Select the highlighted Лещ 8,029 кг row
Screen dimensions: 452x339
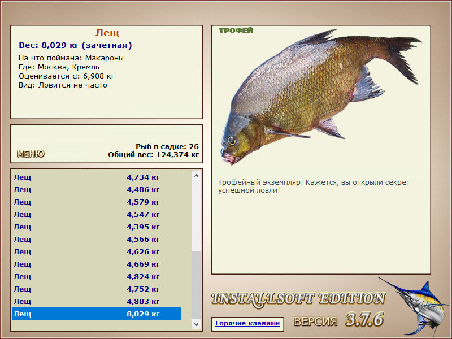click(97, 314)
